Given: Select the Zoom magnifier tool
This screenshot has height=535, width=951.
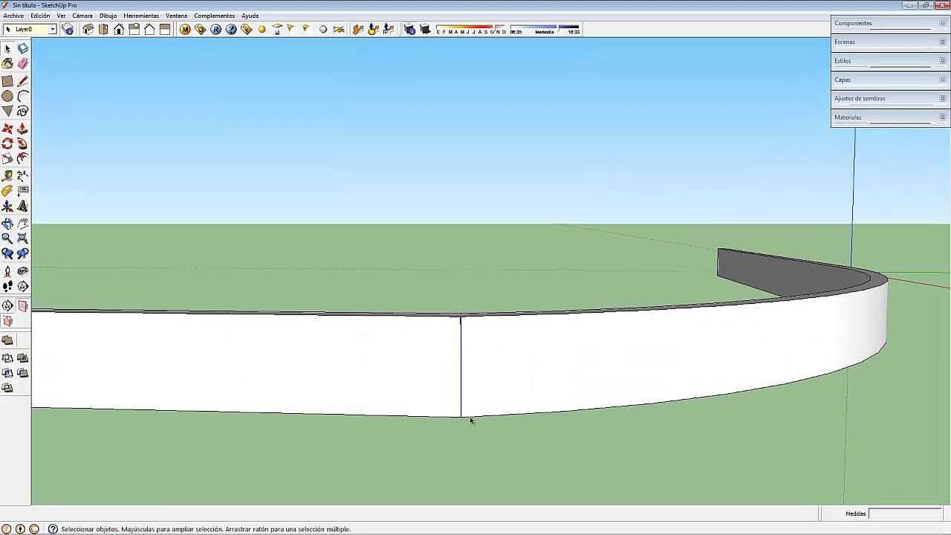Looking at the screenshot, I should point(7,239).
